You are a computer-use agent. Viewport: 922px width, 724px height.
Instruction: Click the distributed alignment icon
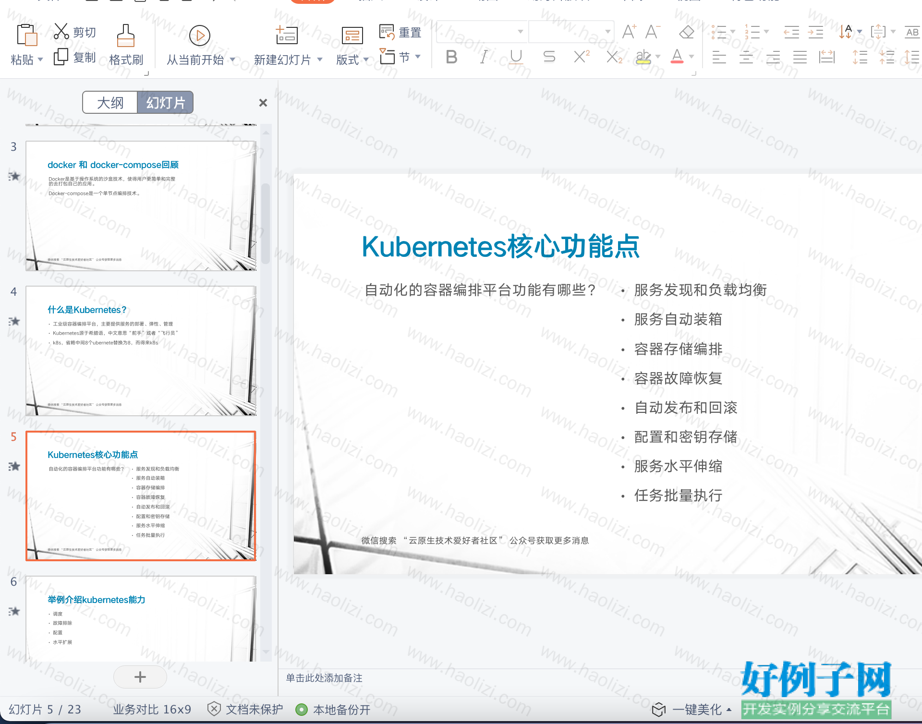tap(827, 58)
